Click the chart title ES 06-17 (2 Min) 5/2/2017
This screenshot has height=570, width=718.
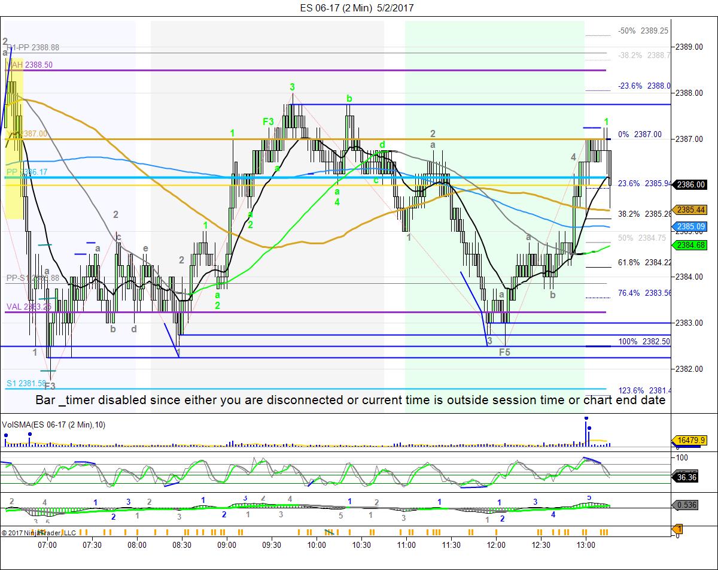pos(357,8)
